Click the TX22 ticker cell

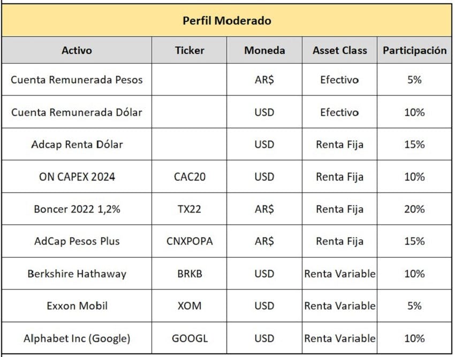(x=189, y=209)
